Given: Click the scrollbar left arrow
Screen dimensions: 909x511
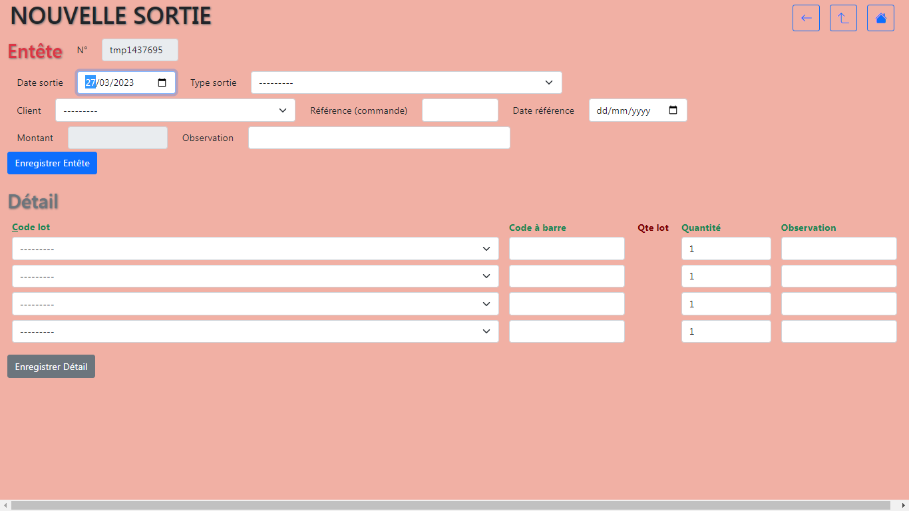Looking at the screenshot, I should [x=5, y=506].
